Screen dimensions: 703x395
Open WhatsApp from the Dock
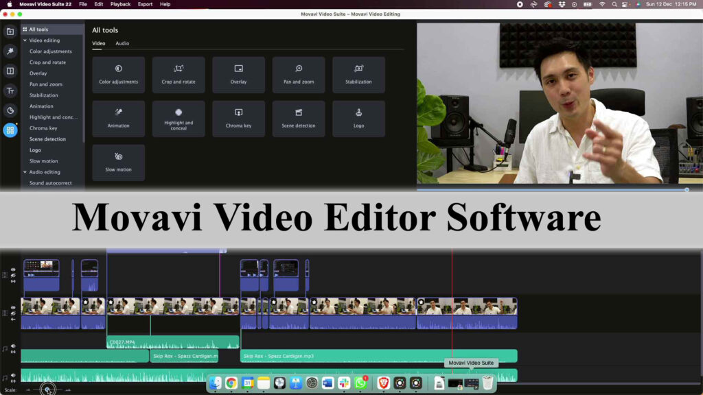[360, 383]
